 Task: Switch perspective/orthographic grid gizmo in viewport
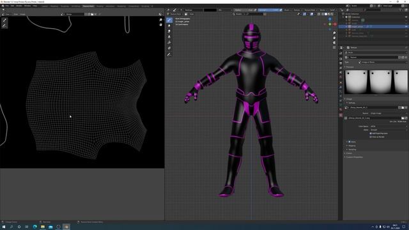(334, 47)
